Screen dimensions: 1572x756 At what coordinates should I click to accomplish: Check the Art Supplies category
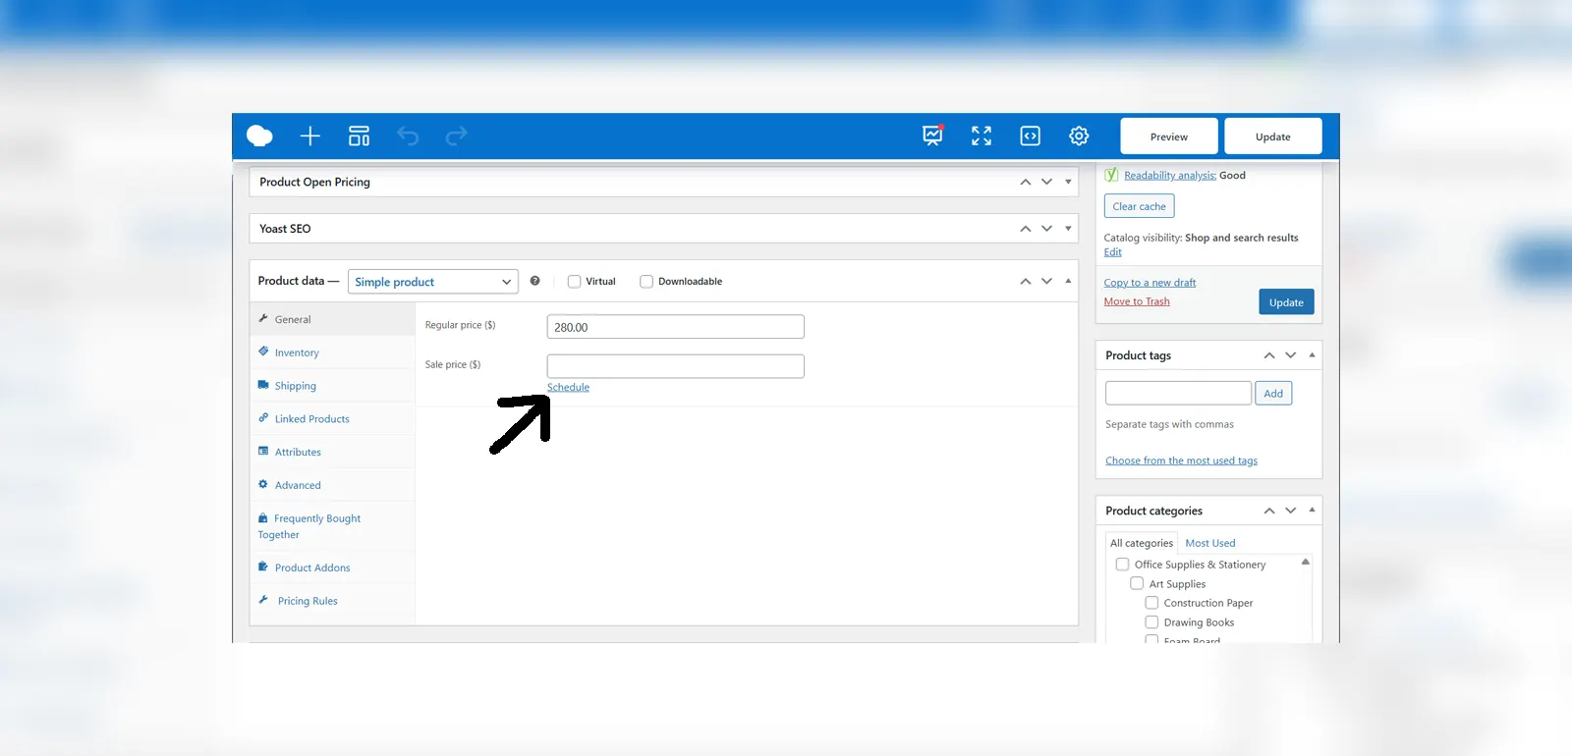click(1137, 583)
